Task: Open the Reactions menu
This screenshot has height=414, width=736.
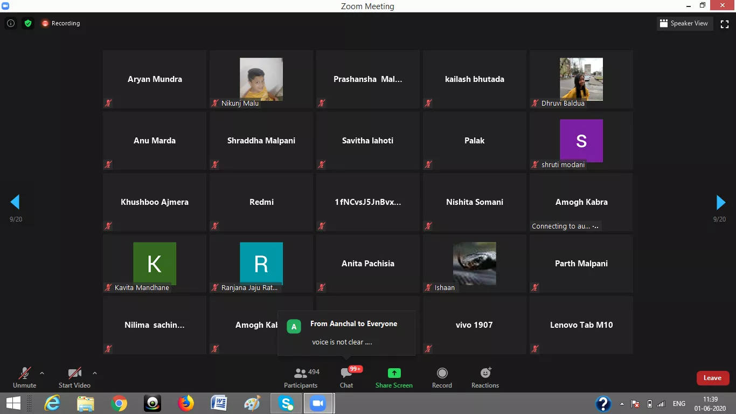Action: (485, 377)
